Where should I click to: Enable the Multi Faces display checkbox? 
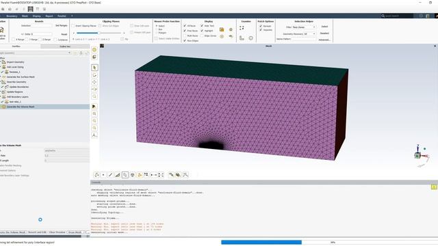(x=185, y=36)
